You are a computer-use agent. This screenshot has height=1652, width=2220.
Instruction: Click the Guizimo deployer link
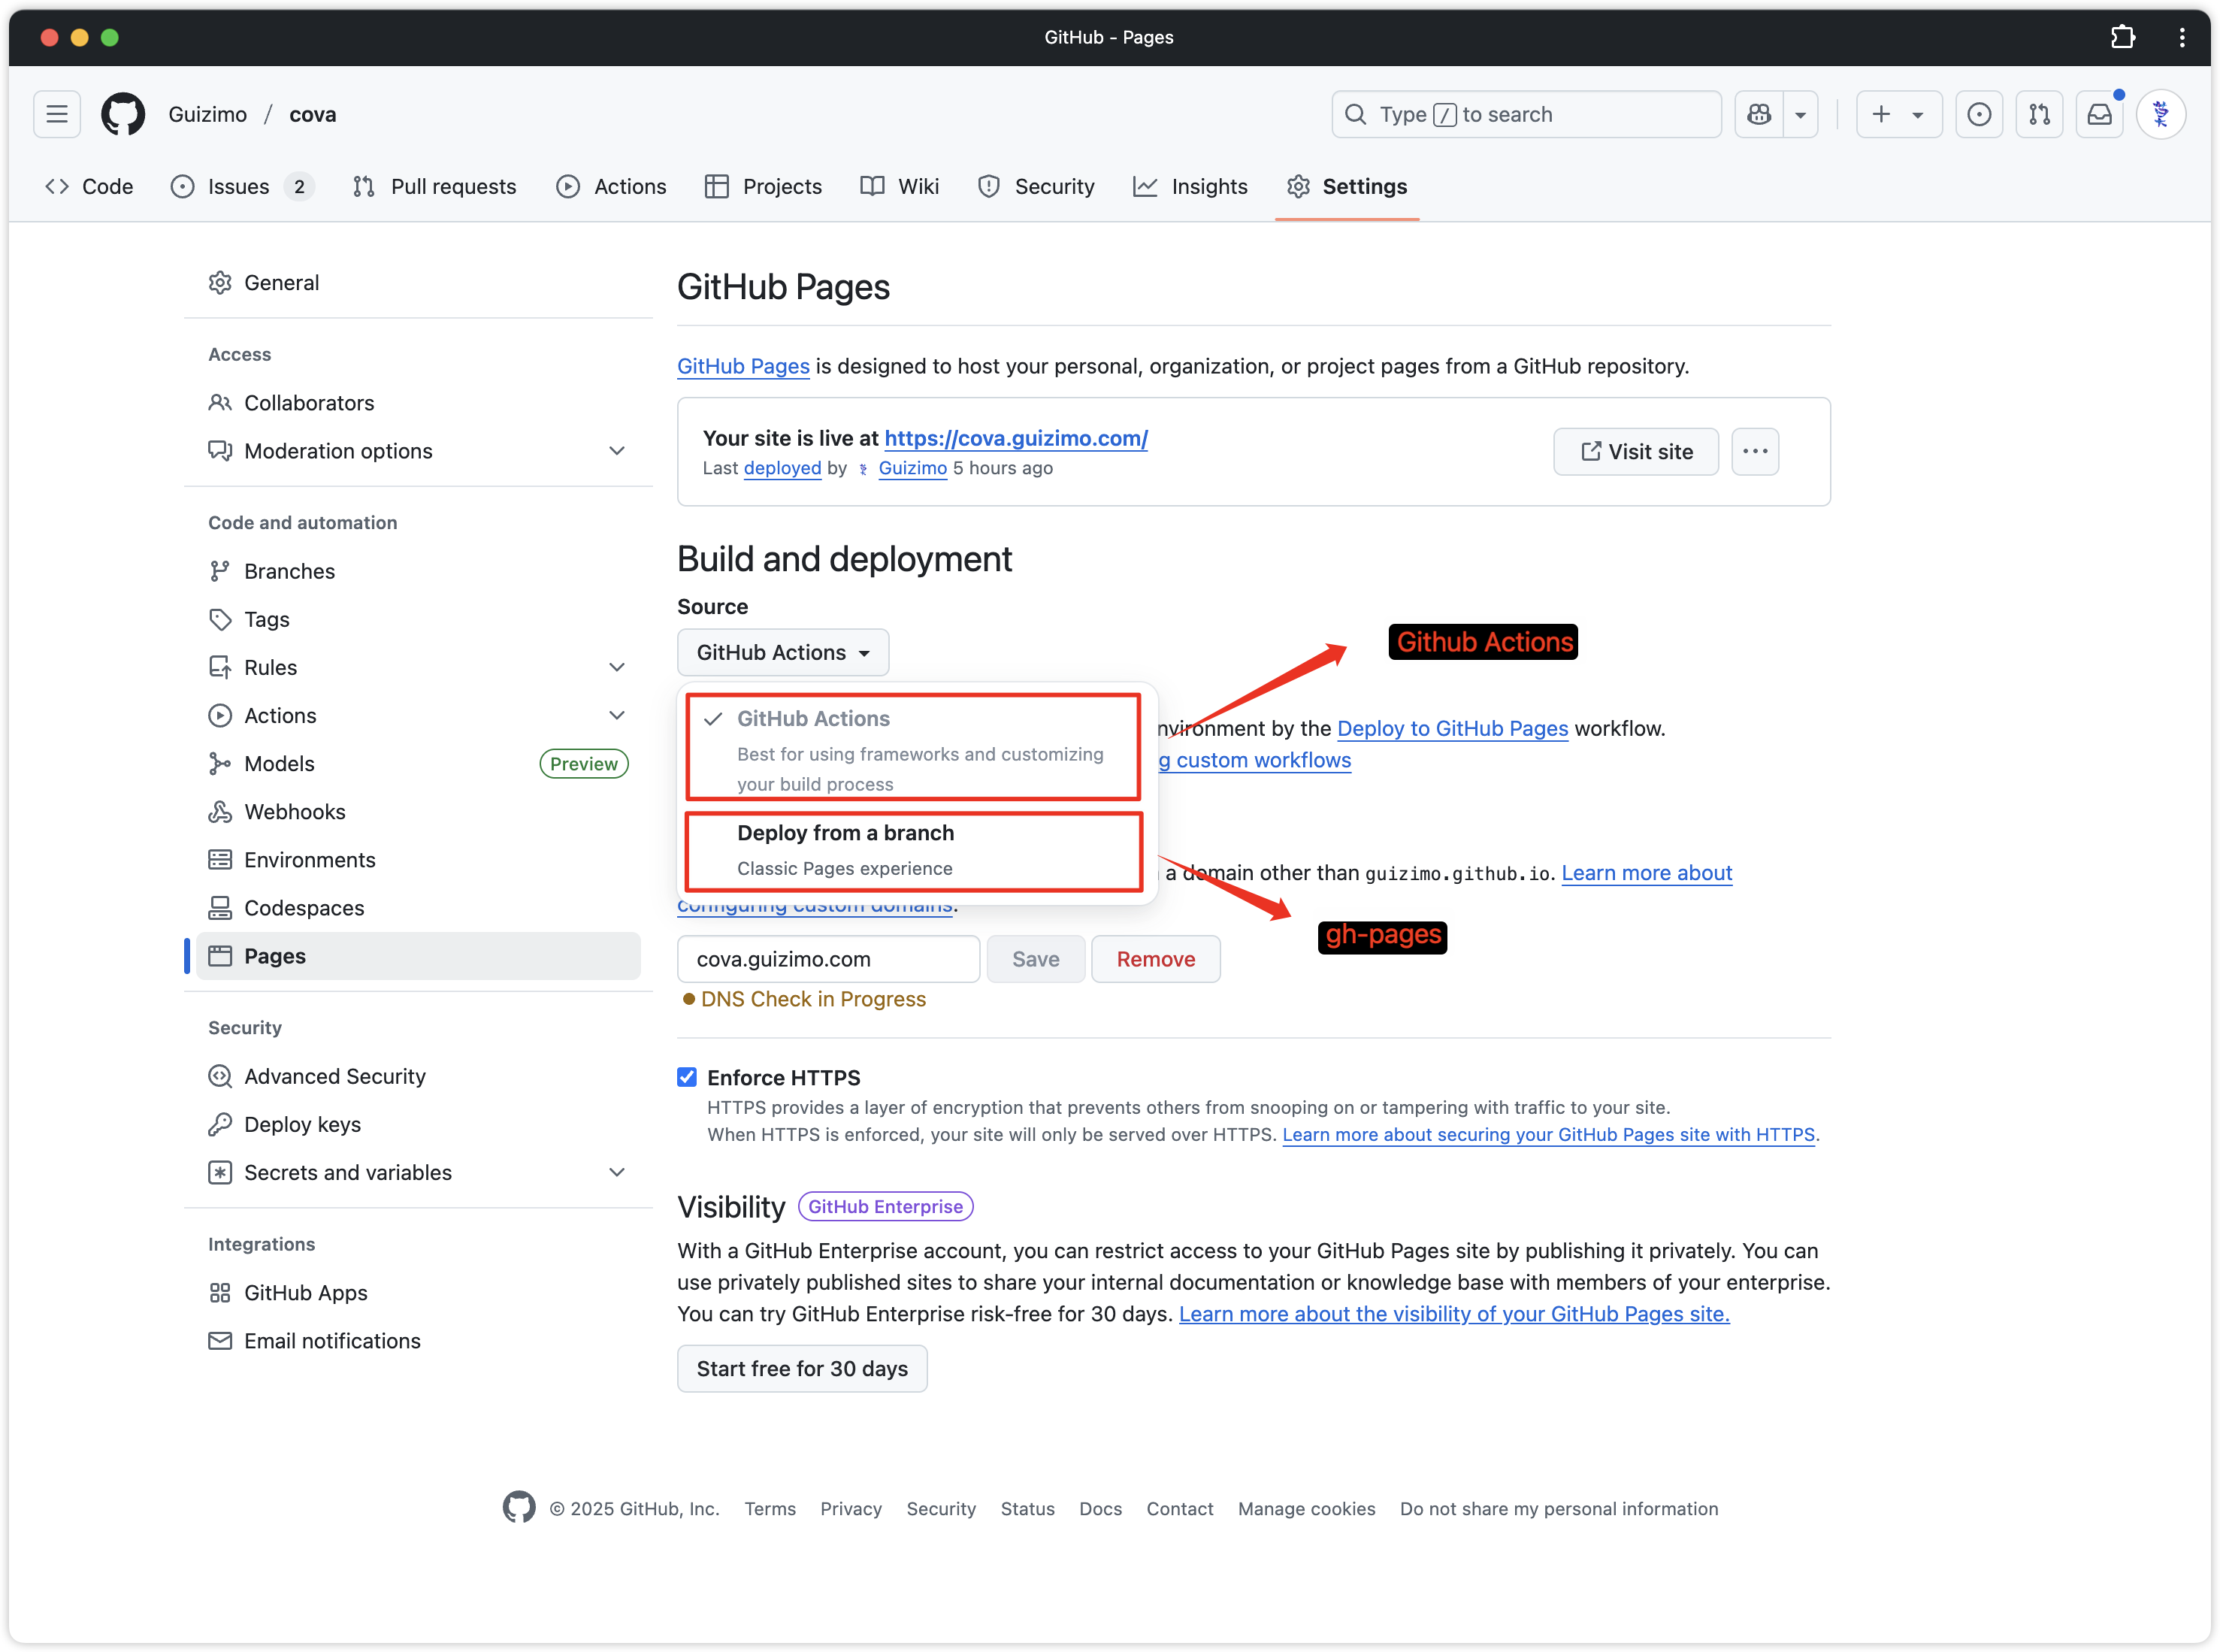912,468
